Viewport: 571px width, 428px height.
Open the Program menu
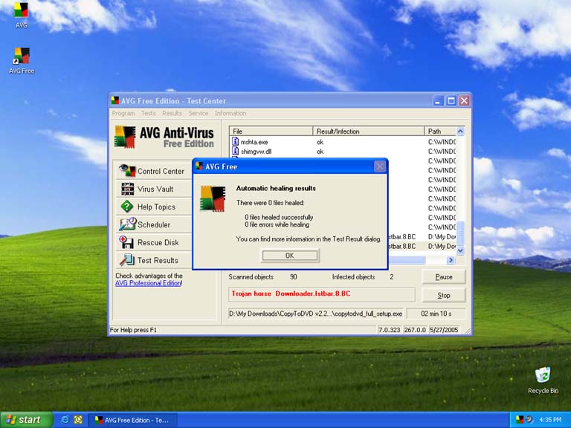pos(123,114)
